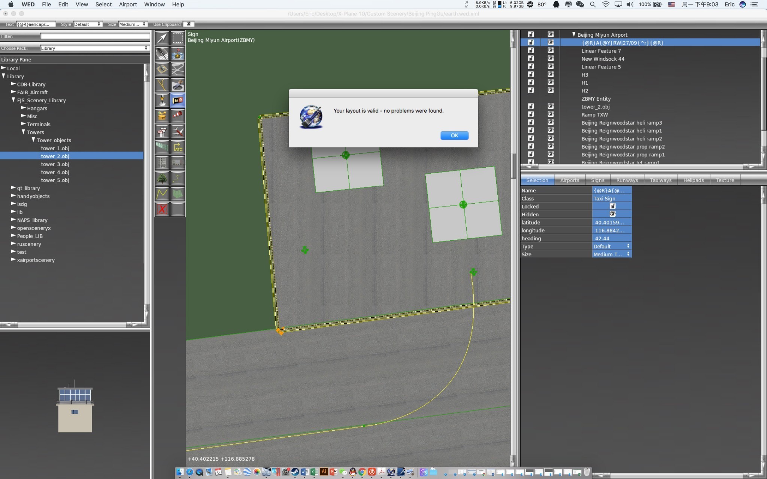The height and width of the screenshot is (479, 767).
Task: Open the Style dropdown
Action: [87, 24]
